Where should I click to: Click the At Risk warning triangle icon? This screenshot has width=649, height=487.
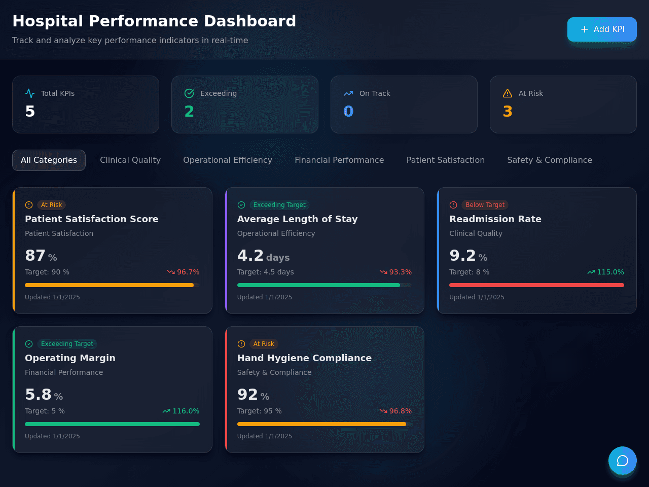coord(508,93)
